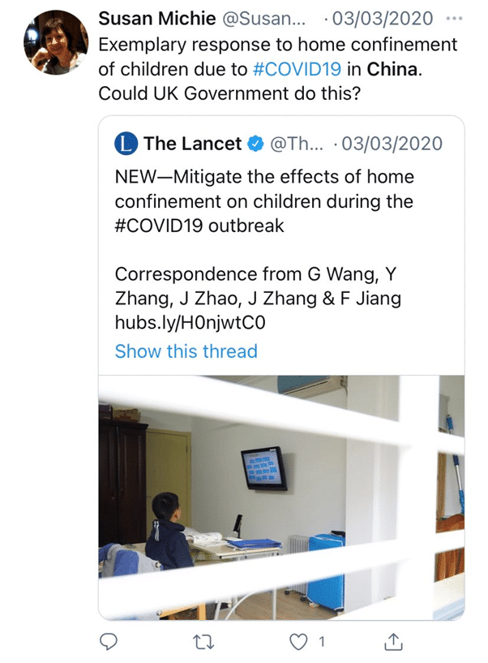The width and height of the screenshot is (488, 663).
Task: Like the tweet with heart icon
Action: click(298, 642)
